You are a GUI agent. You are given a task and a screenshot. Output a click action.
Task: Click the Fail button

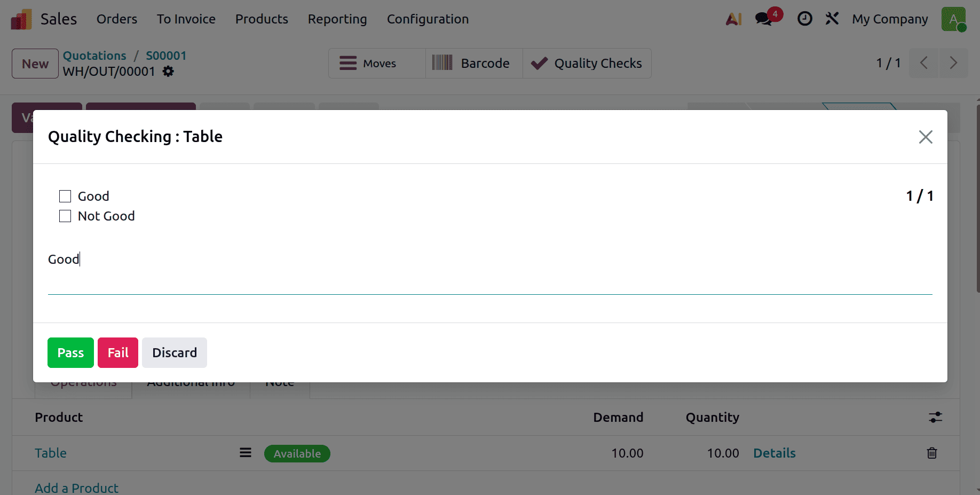[x=118, y=353]
